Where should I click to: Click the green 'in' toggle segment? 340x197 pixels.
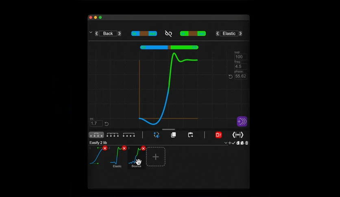pyautogui.click(x=184, y=33)
